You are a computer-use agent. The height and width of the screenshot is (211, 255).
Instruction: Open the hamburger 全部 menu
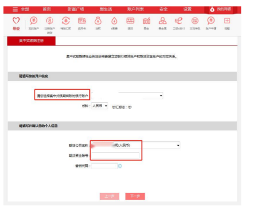coord(21,9)
